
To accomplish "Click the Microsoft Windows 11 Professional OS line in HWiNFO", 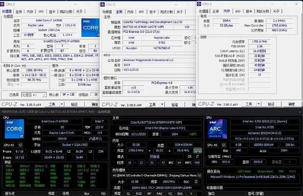I will tap(253, 177).
